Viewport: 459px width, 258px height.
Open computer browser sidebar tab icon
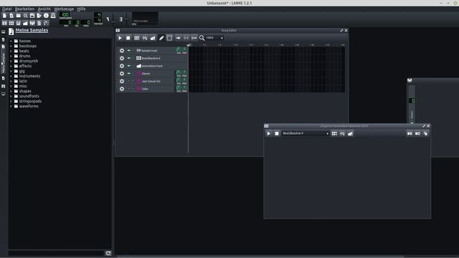[3, 94]
